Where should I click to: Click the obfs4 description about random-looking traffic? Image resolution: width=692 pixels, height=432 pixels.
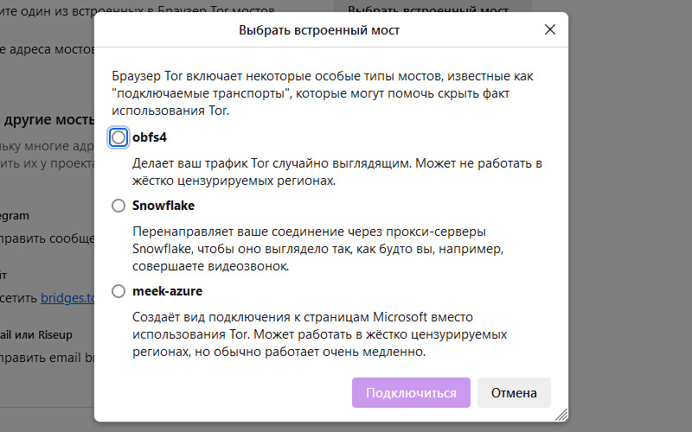click(336, 172)
